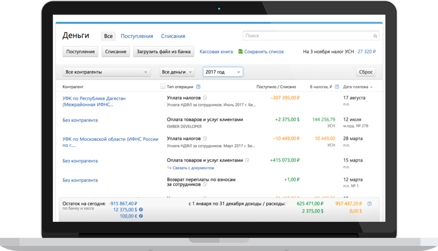The image size is (438, 251).
Task: Click the magnifier icon in search field
Action: pyautogui.click(x=375, y=36)
